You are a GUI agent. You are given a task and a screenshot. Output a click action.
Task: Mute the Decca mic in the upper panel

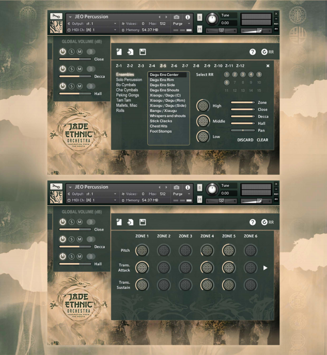click(x=80, y=69)
